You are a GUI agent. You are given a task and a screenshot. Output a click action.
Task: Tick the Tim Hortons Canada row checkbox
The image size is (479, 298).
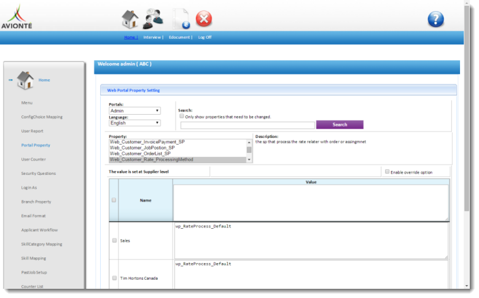tap(114, 278)
